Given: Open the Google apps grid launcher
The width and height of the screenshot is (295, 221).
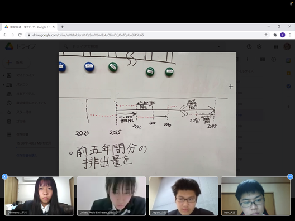Looking at the screenshot, I should [x=276, y=46].
